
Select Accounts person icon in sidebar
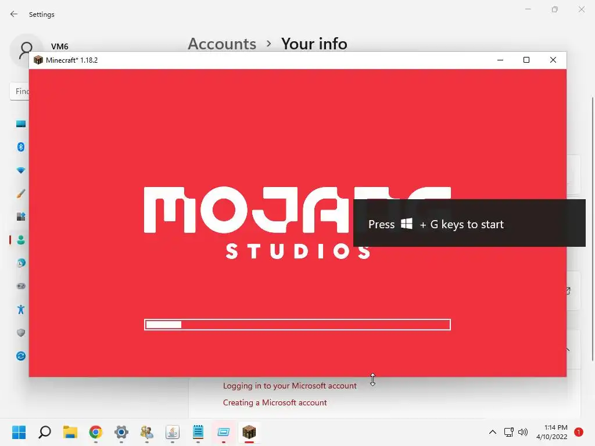point(21,240)
